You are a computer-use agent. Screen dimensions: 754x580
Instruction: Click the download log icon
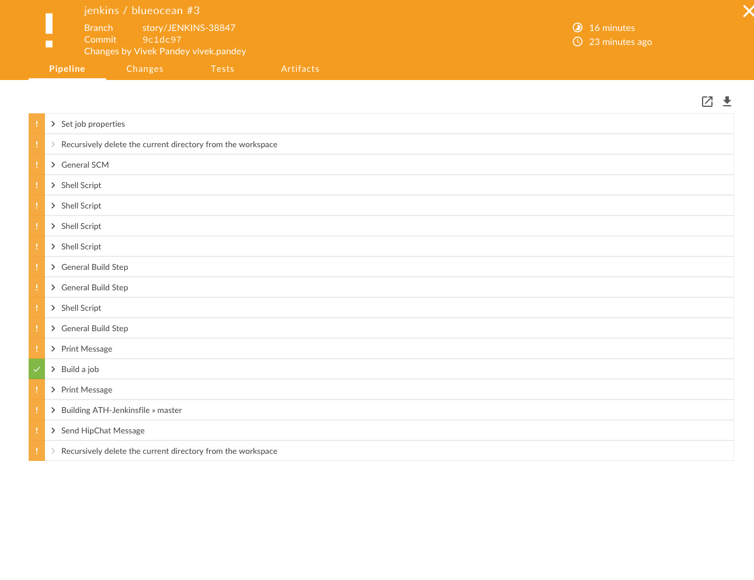727,102
